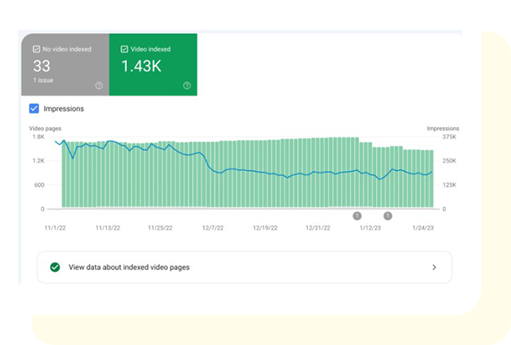Click the Video pages left axis title

pos(45,128)
